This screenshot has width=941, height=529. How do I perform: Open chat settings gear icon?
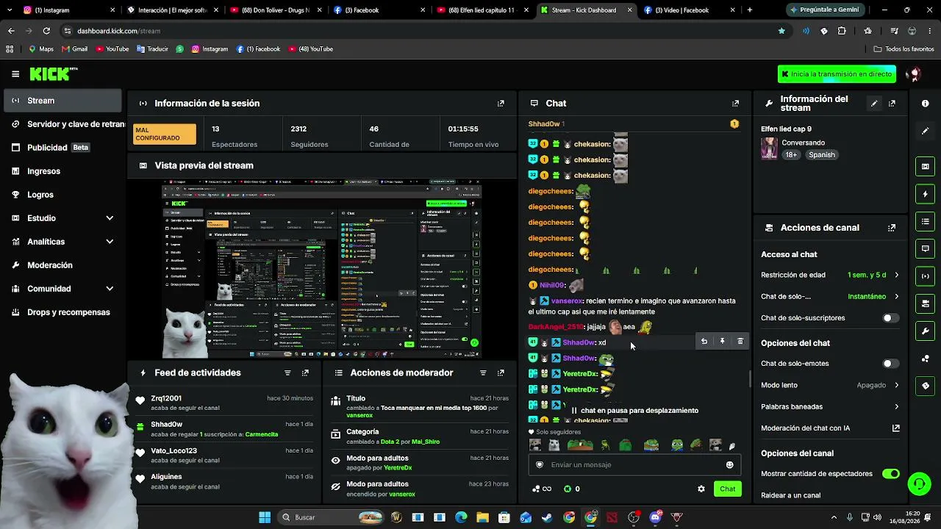tap(701, 489)
